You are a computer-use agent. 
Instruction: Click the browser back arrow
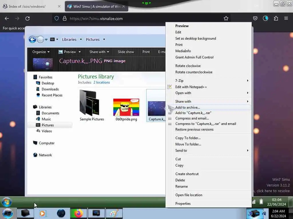tap(7, 19)
